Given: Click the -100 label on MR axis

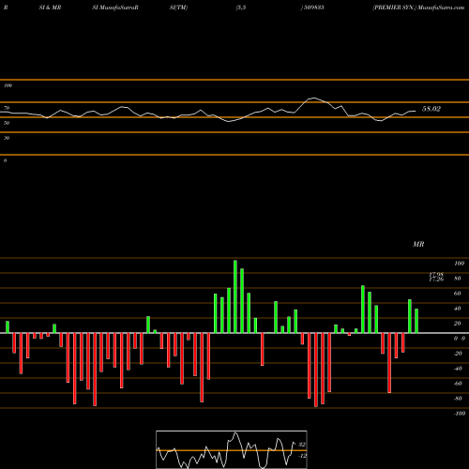Looking at the screenshot, I should point(460,414).
